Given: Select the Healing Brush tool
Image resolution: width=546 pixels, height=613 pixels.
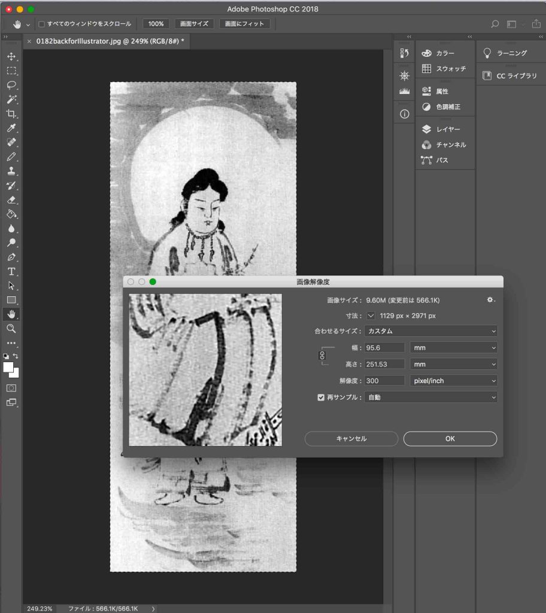Looking at the screenshot, I should click(x=11, y=142).
